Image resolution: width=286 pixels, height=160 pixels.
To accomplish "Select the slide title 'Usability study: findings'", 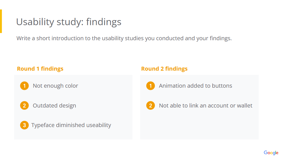I will click(x=69, y=22).
